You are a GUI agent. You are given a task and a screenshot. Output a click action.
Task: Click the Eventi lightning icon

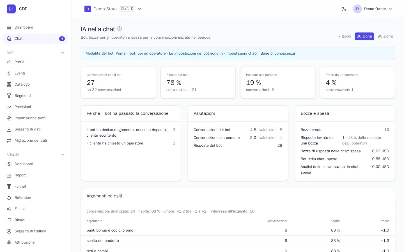[x=9, y=73]
